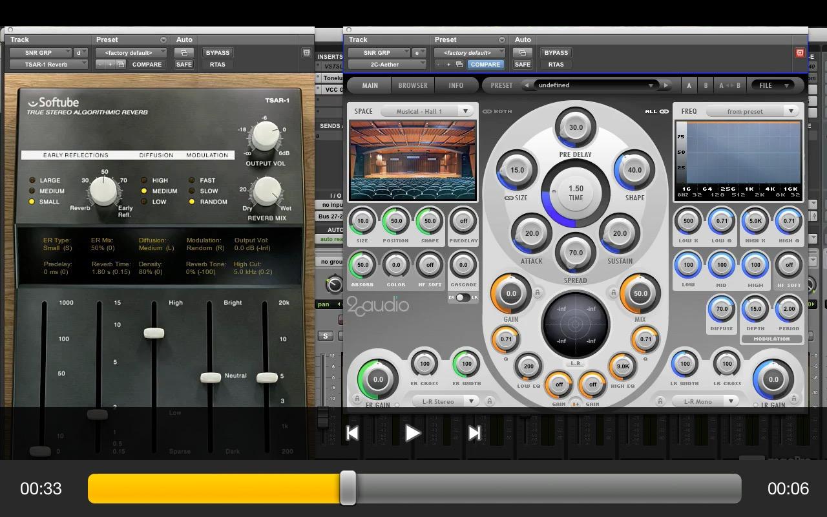This screenshot has height=517, width=827.
Task: Switch to the BROWSER tab
Action: pos(413,85)
